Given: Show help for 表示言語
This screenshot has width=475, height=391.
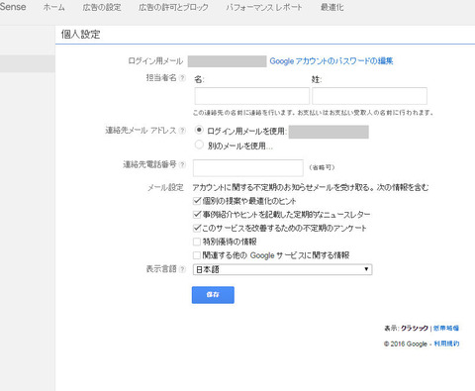Looking at the screenshot, I should point(182,269).
